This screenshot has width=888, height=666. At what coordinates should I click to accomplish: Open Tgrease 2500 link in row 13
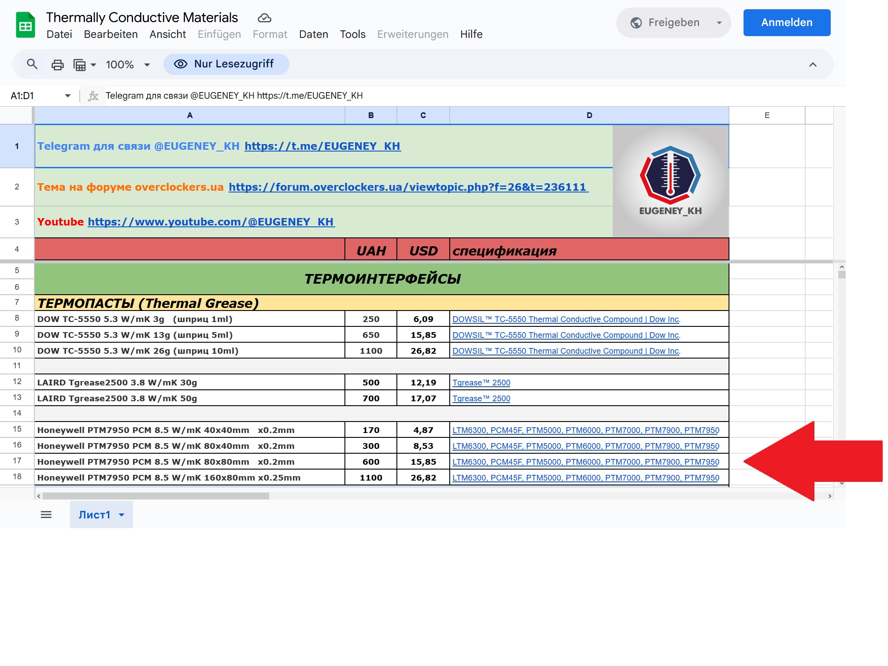click(481, 399)
